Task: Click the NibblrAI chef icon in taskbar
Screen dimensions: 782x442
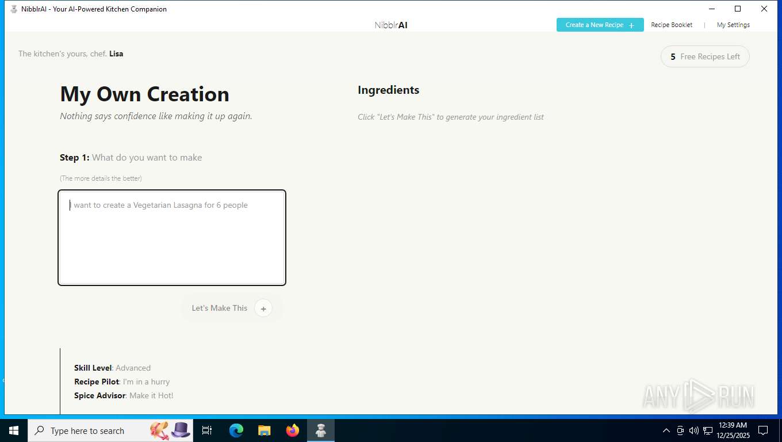Action: (321, 430)
